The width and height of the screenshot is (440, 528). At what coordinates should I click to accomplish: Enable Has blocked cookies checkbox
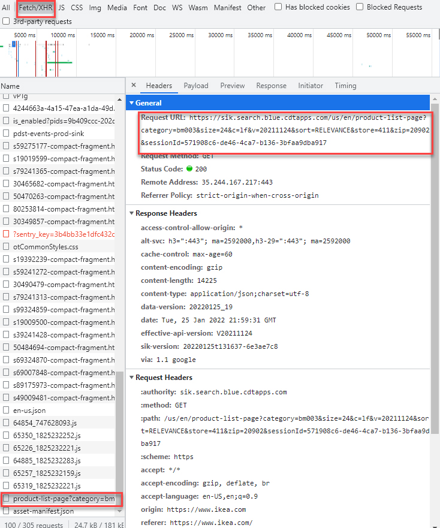(279, 7)
